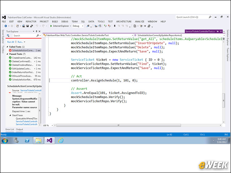Click the Run All link

pyautogui.click(x=10, y=42)
